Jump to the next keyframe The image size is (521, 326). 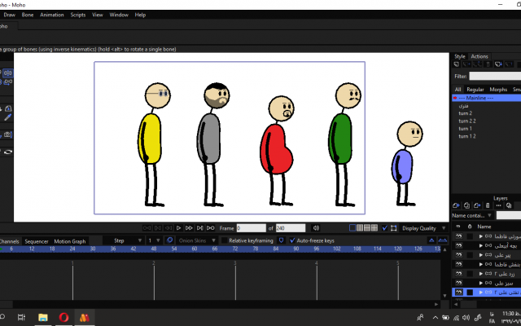[199, 228]
